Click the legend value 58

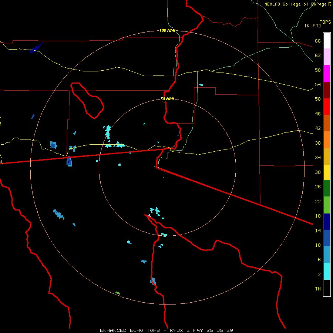tap(318, 70)
